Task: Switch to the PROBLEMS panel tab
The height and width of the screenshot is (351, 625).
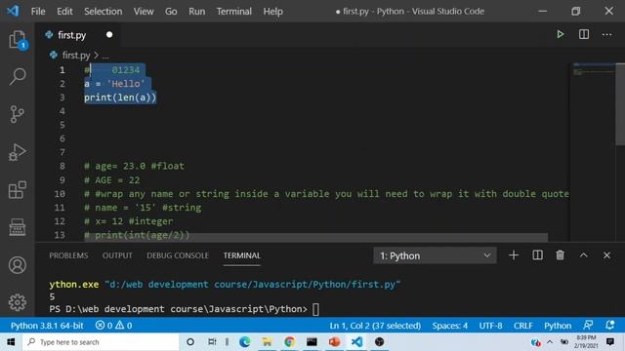Action: [68, 255]
